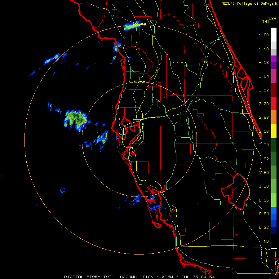Image resolution: width=279 pixels, height=279 pixels.
Task: Select the 0.32 legend value
Action: pyautogui.click(x=264, y=228)
